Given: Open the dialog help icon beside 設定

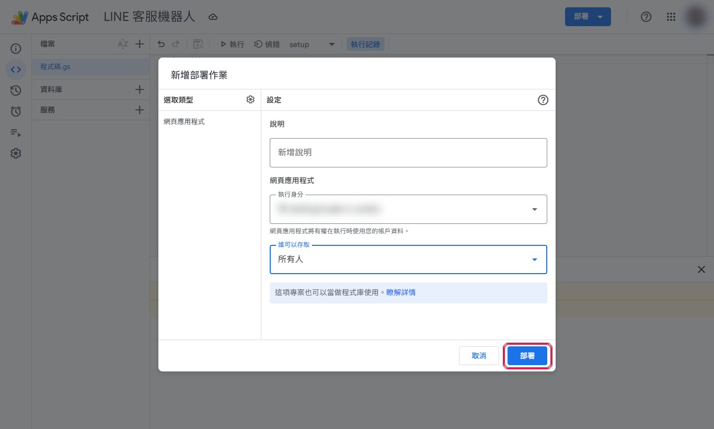Looking at the screenshot, I should click(543, 100).
